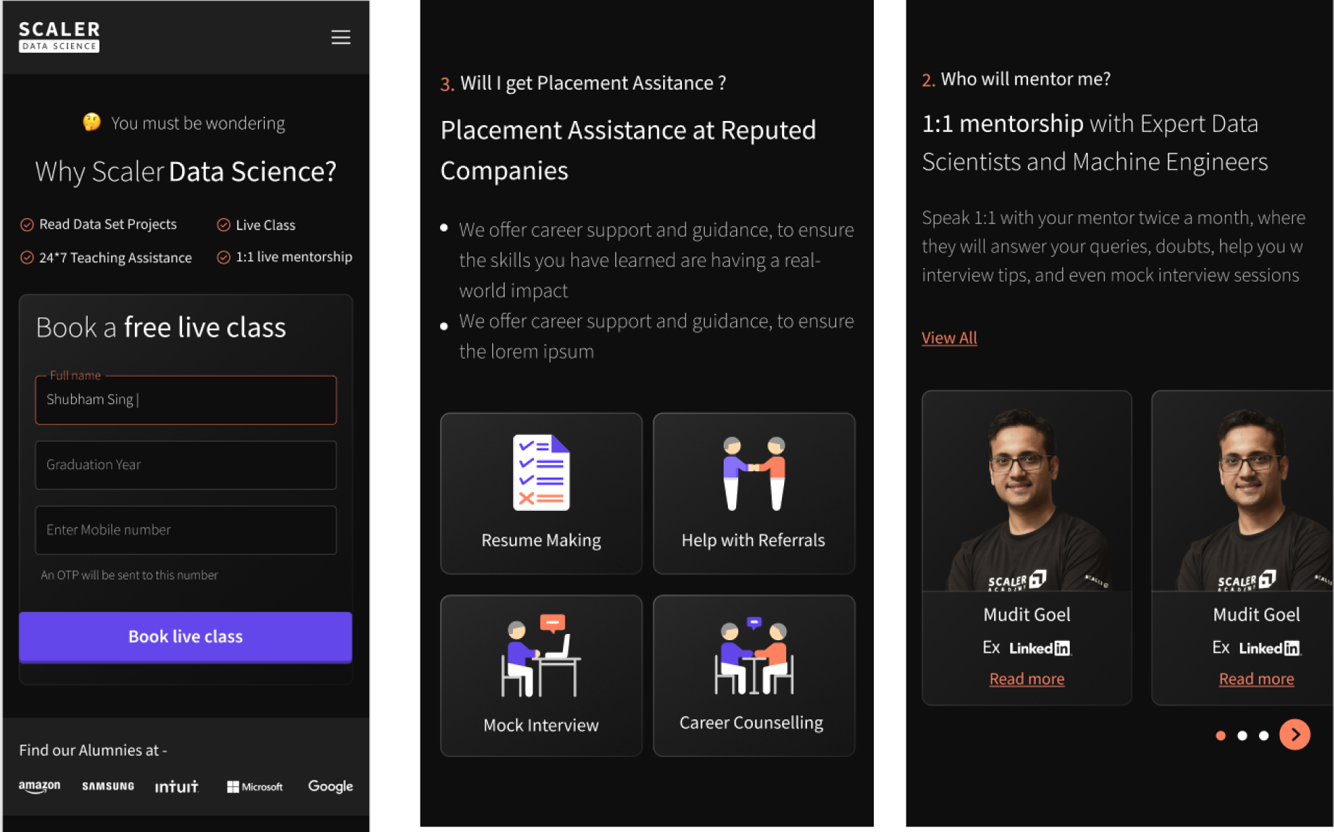Click the orange next arrow on mentor carousel
This screenshot has width=1334, height=832.
tap(1294, 734)
